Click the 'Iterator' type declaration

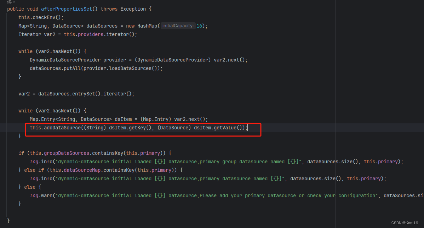point(30,35)
